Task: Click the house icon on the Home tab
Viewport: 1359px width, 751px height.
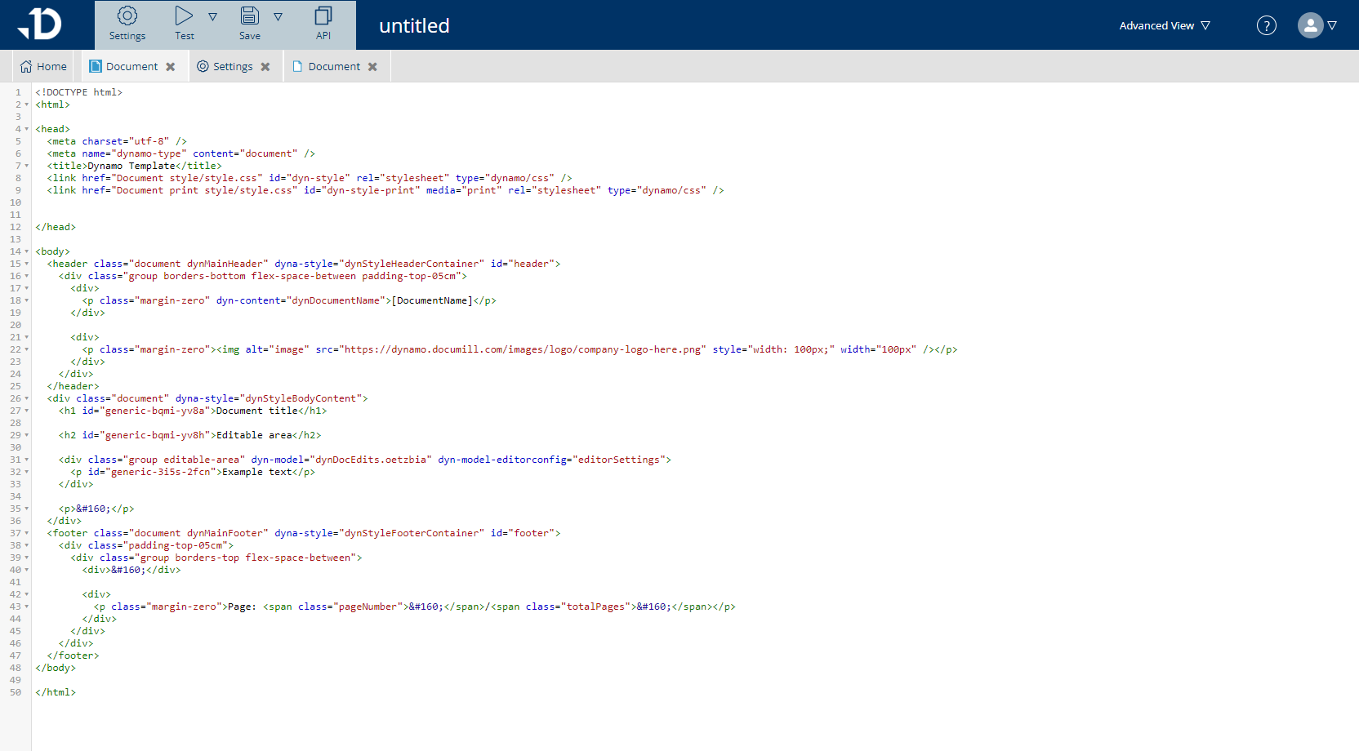Action: [x=27, y=65]
